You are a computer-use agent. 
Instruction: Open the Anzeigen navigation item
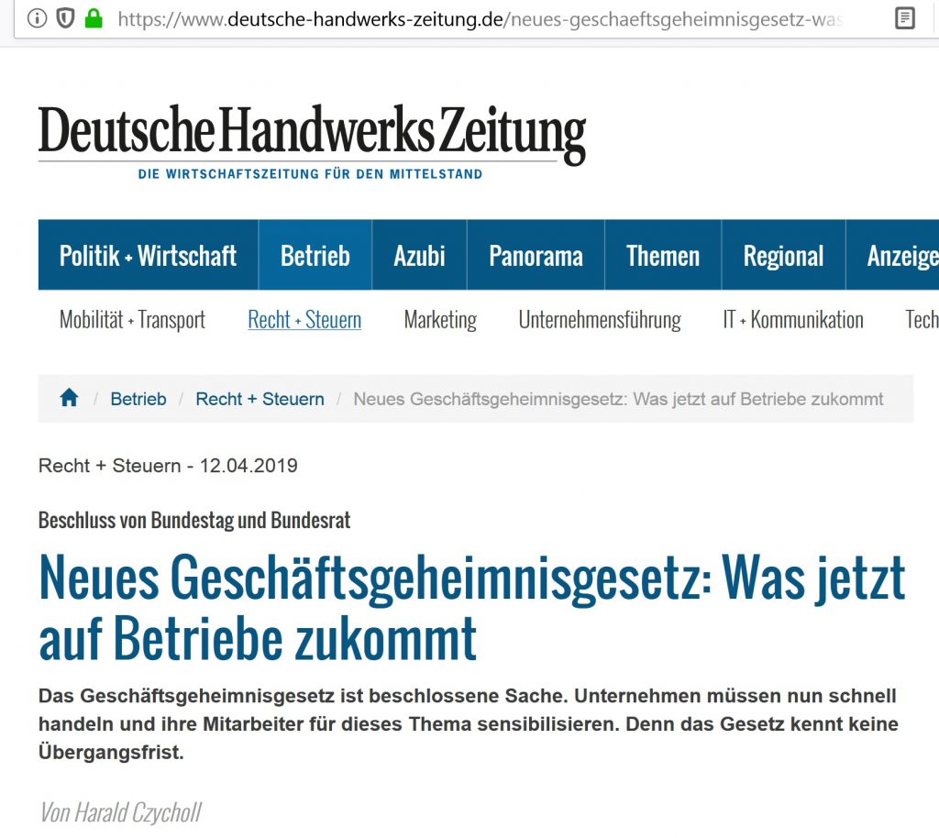[892, 256]
